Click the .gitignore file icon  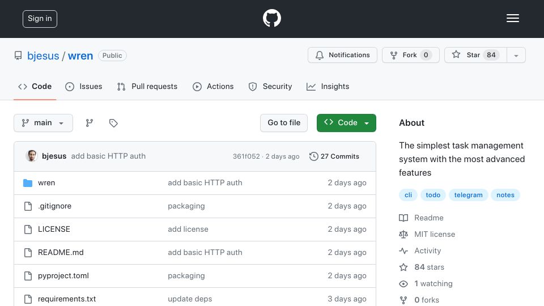[x=28, y=206]
